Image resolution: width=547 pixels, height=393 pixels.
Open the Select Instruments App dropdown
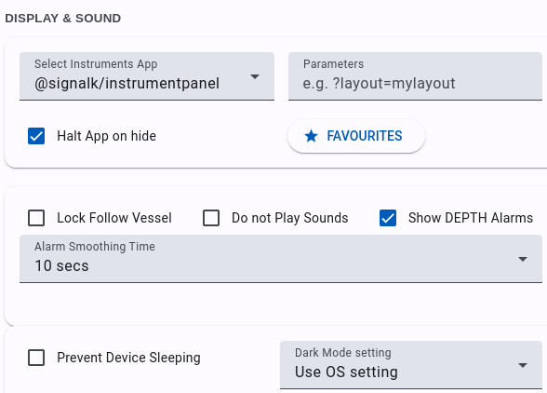point(147,76)
